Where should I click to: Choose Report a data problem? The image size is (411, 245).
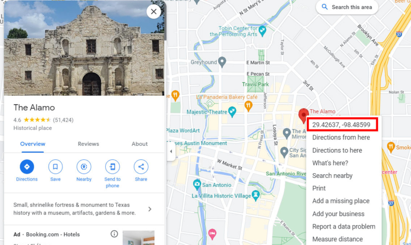[344, 226]
